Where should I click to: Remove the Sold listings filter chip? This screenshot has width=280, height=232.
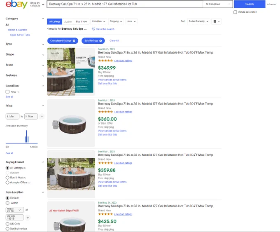tap(100, 41)
